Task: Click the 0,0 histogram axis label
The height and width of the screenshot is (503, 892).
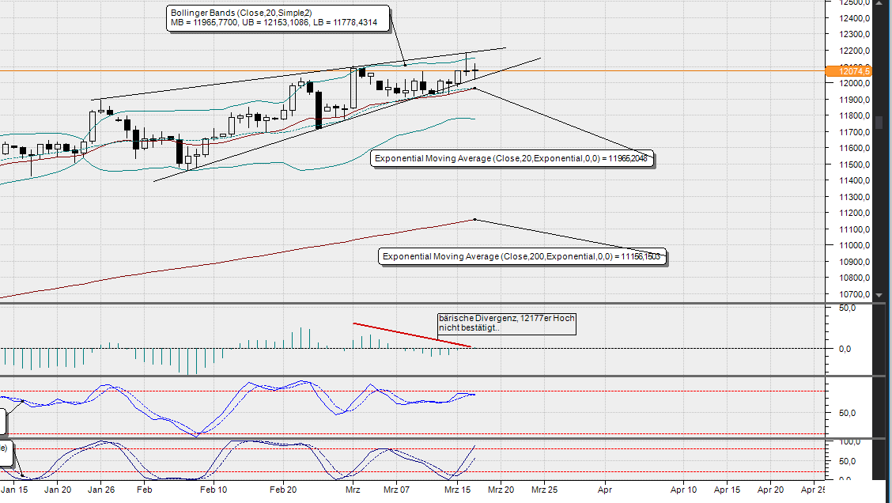Action: pyautogui.click(x=845, y=349)
